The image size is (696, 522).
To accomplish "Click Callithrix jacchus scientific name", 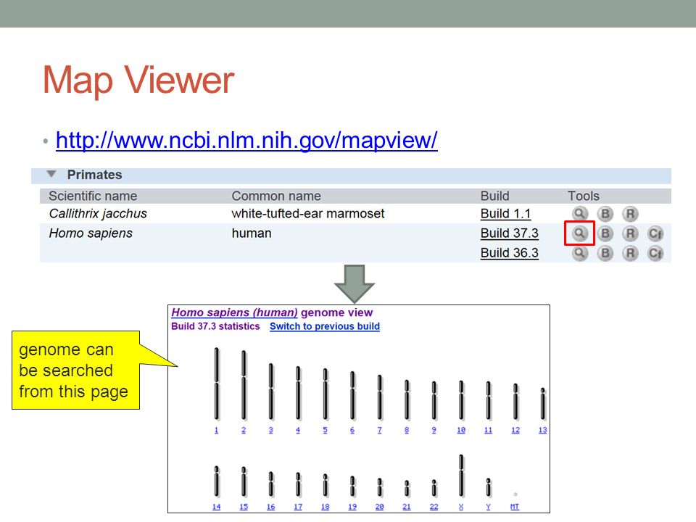I will pos(98,213).
